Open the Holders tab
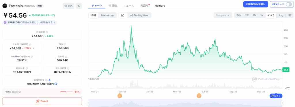 [x=160, y=6]
